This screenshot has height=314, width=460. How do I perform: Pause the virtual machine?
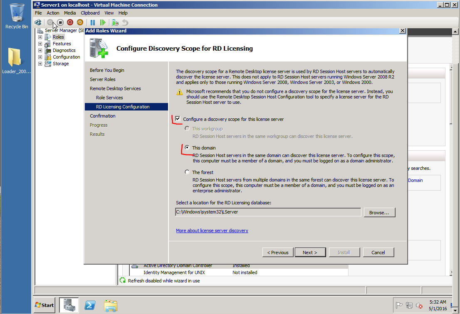click(93, 22)
